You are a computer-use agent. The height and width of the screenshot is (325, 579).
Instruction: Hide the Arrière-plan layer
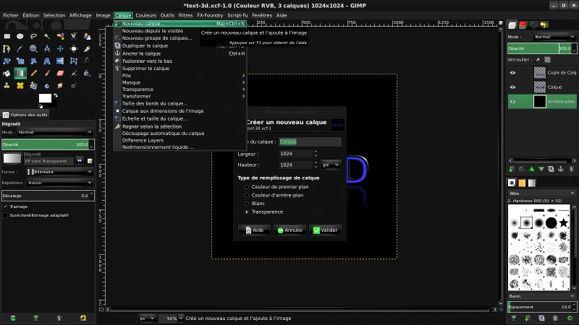tap(512, 101)
